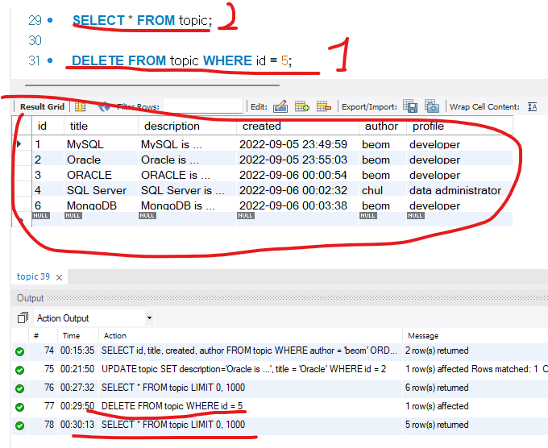
Task: Click the success status icon on row 77
Action: (x=20, y=407)
